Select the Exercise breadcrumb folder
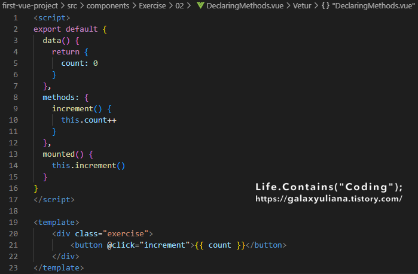Screen dimensions: 418x274 pyautogui.click(x=152, y=5)
